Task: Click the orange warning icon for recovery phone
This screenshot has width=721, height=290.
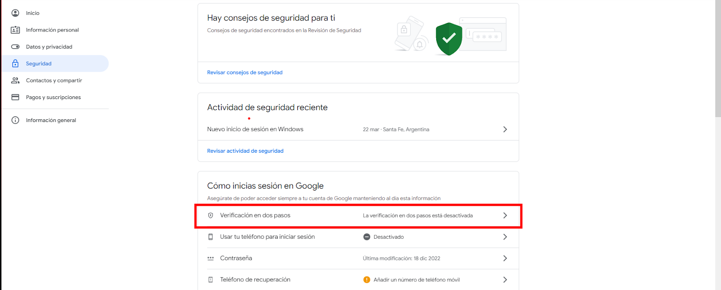Action: pos(367,280)
